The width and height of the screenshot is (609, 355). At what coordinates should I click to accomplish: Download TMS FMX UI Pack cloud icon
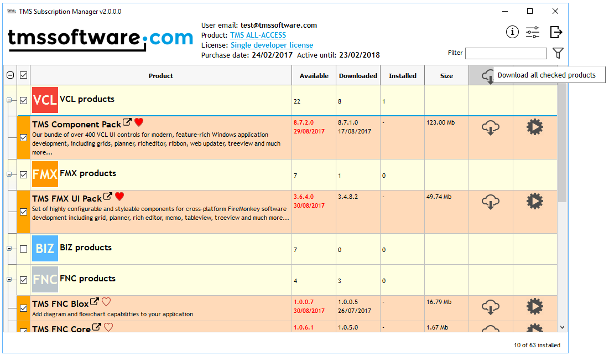click(x=491, y=202)
